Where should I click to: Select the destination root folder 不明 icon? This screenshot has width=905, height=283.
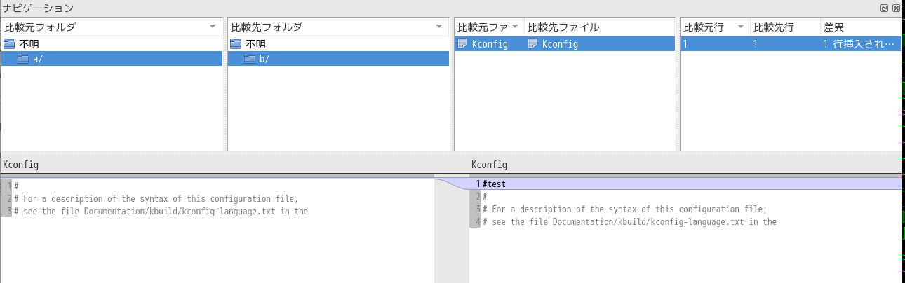coord(236,43)
